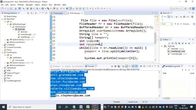Click Collapse All in Package Explorer

point(28,13)
